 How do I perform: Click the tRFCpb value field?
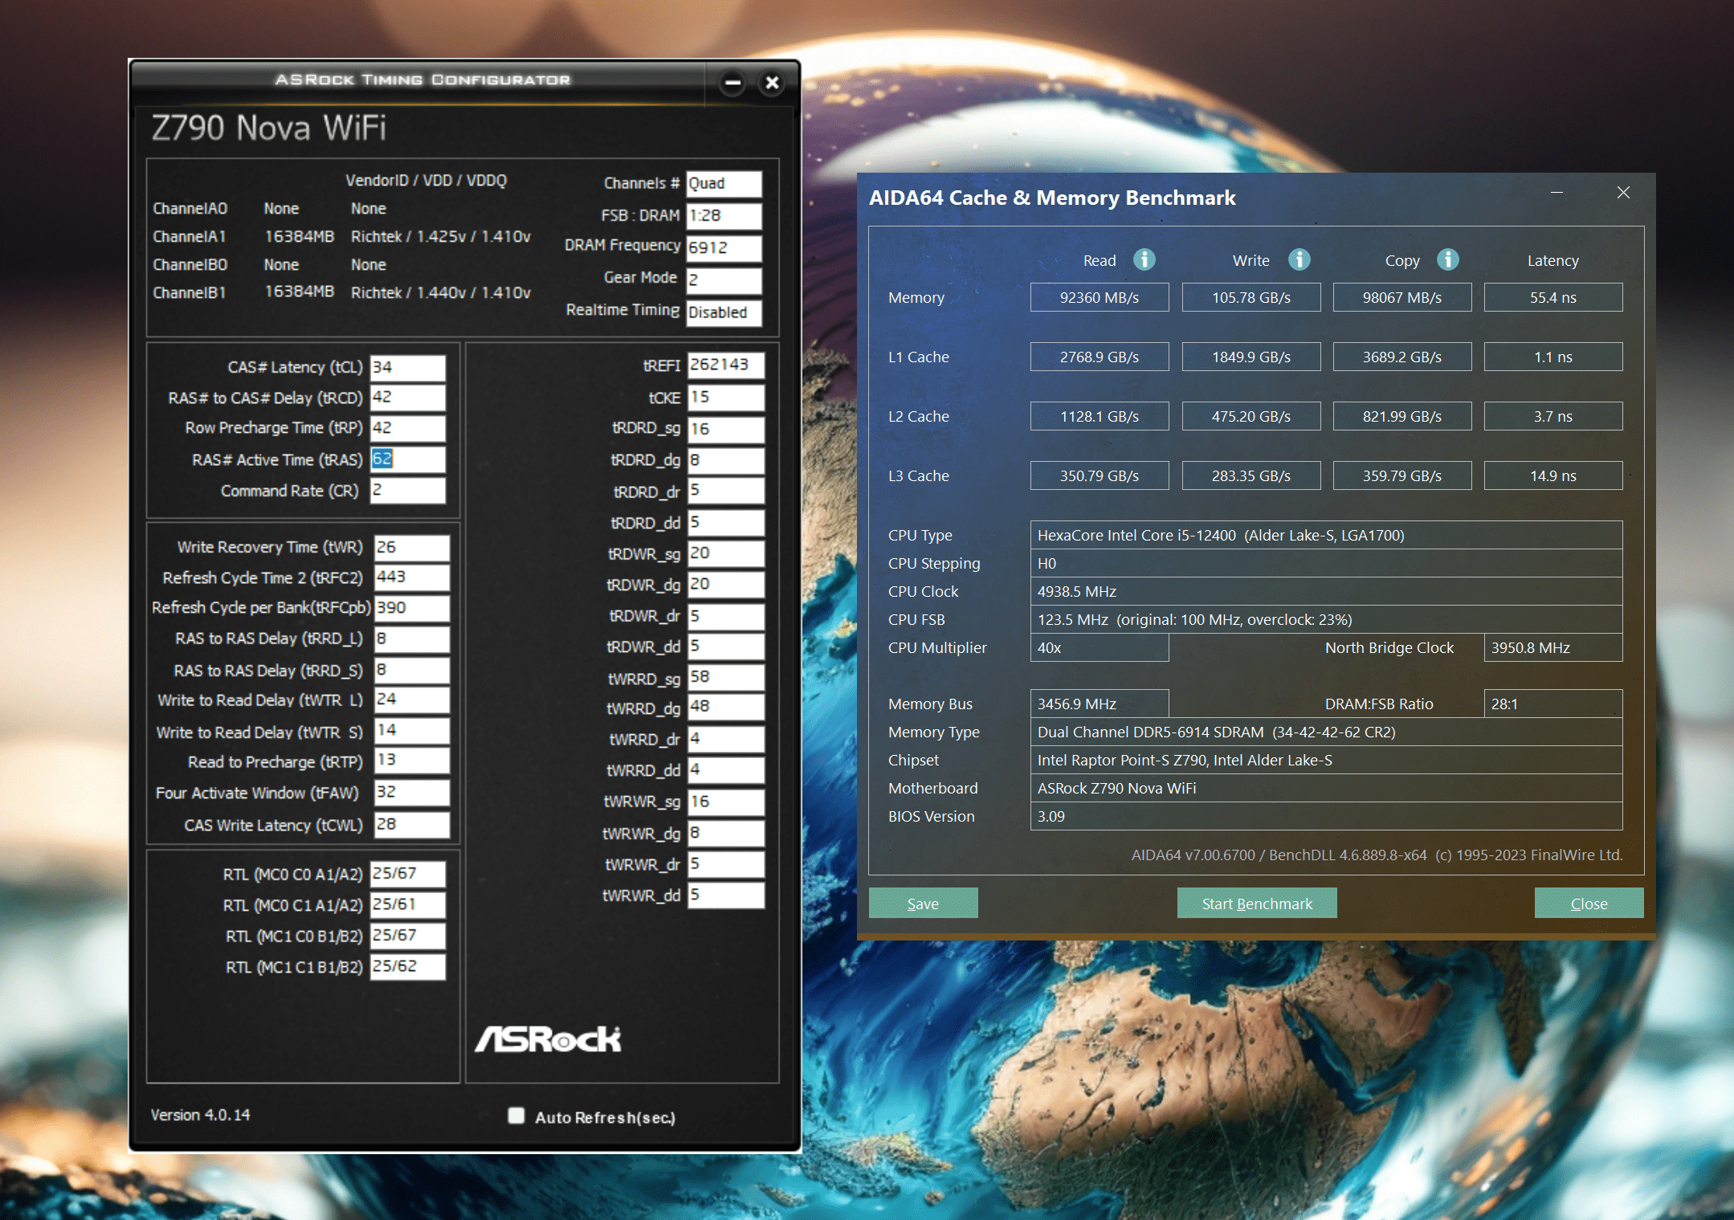412,608
